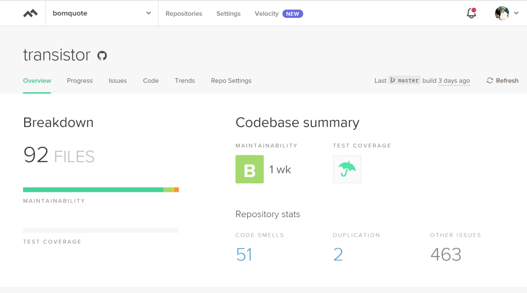This screenshot has width=527, height=293.
Task: Click the refresh arrows icon
Action: 490,81
